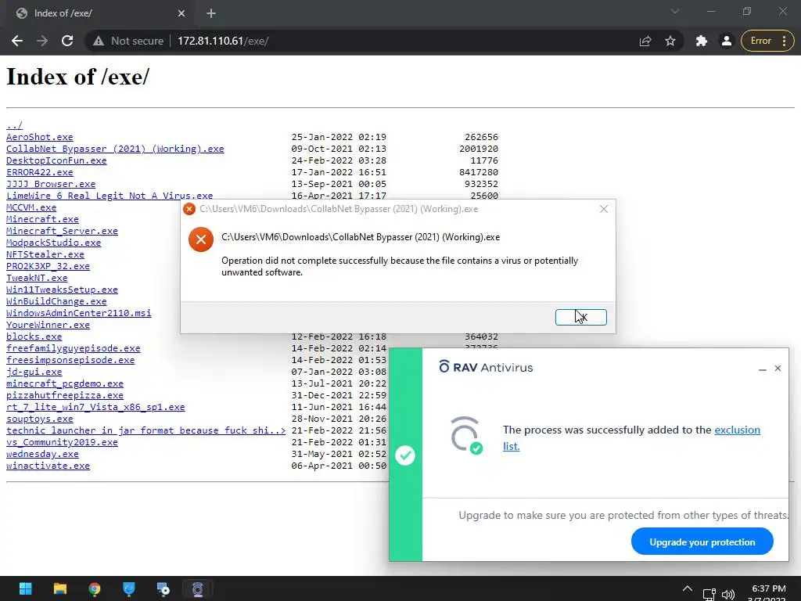Download PRO2K3XP_32.exe
The width and height of the screenshot is (801, 601).
[48, 266]
